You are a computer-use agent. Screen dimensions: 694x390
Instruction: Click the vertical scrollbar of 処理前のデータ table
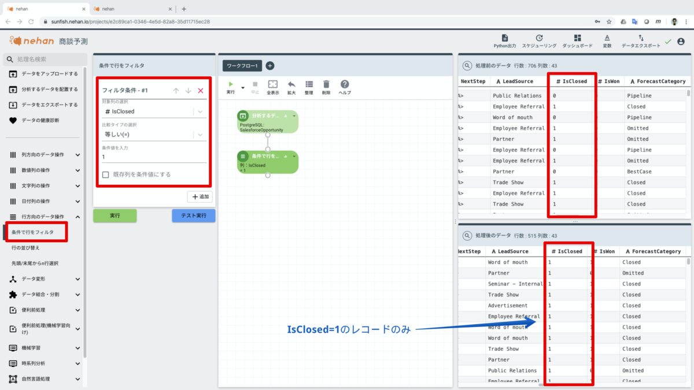(x=688, y=94)
